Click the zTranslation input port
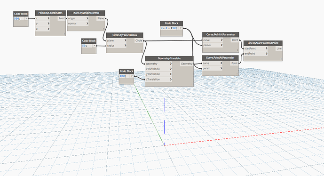Viewport: 324px width, 176px height. (158, 79)
